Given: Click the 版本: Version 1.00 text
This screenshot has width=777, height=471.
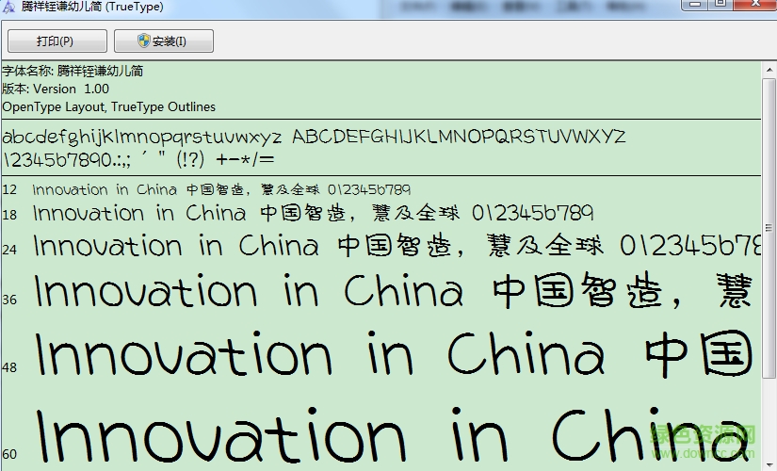Looking at the screenshot, I should 56,89.
